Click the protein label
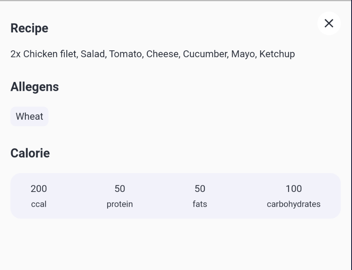This screenshot has width=352, height=270. [120, 204]
